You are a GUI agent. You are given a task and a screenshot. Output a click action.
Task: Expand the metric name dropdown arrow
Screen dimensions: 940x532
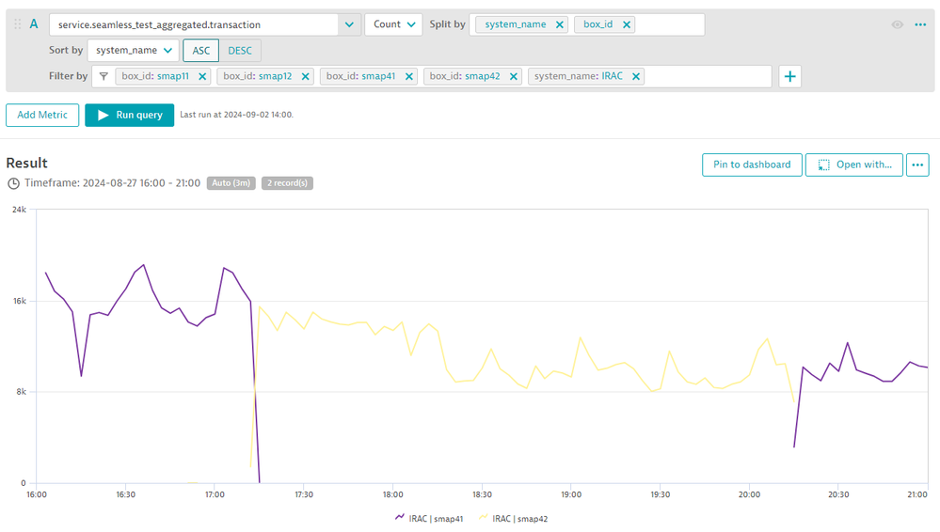349,24
